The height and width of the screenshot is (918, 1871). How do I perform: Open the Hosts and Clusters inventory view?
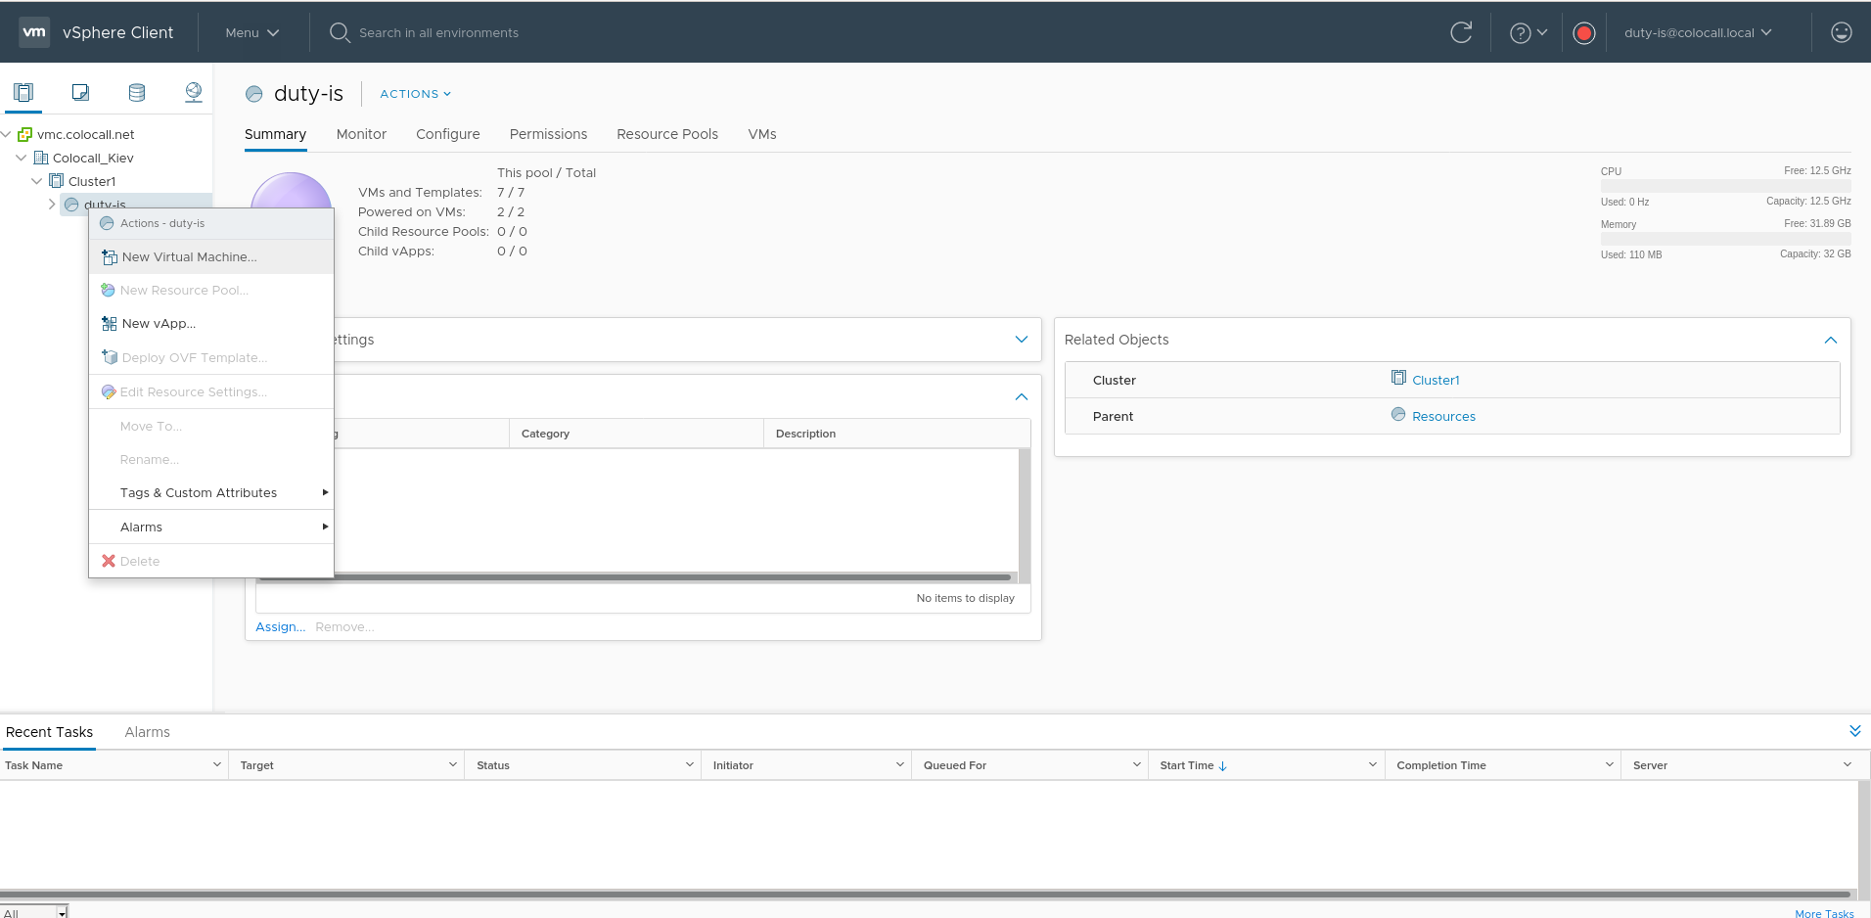[x=23, y=92]
